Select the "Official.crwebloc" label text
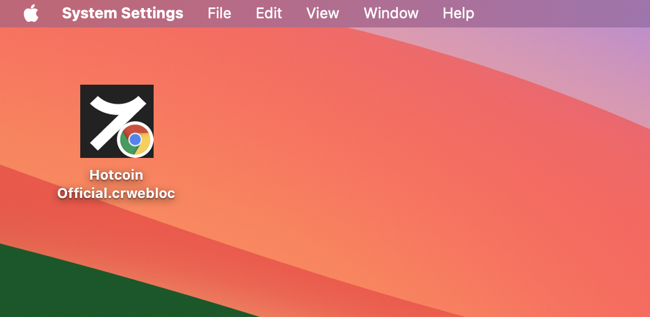This screenshot has height=317, width=650. (x=116, y=193)
